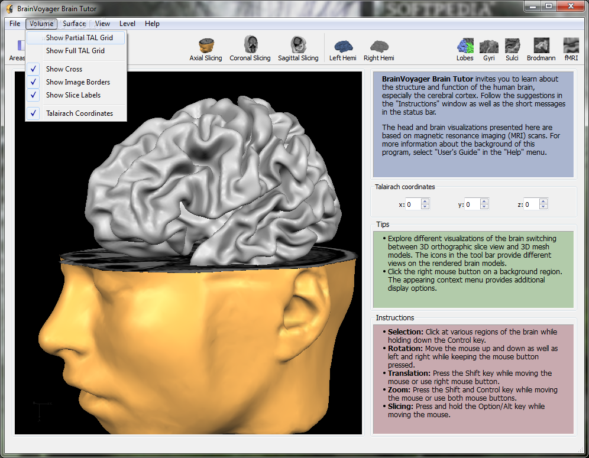Open the File menu
The image size is (589, 458).
tap(15, 24)
